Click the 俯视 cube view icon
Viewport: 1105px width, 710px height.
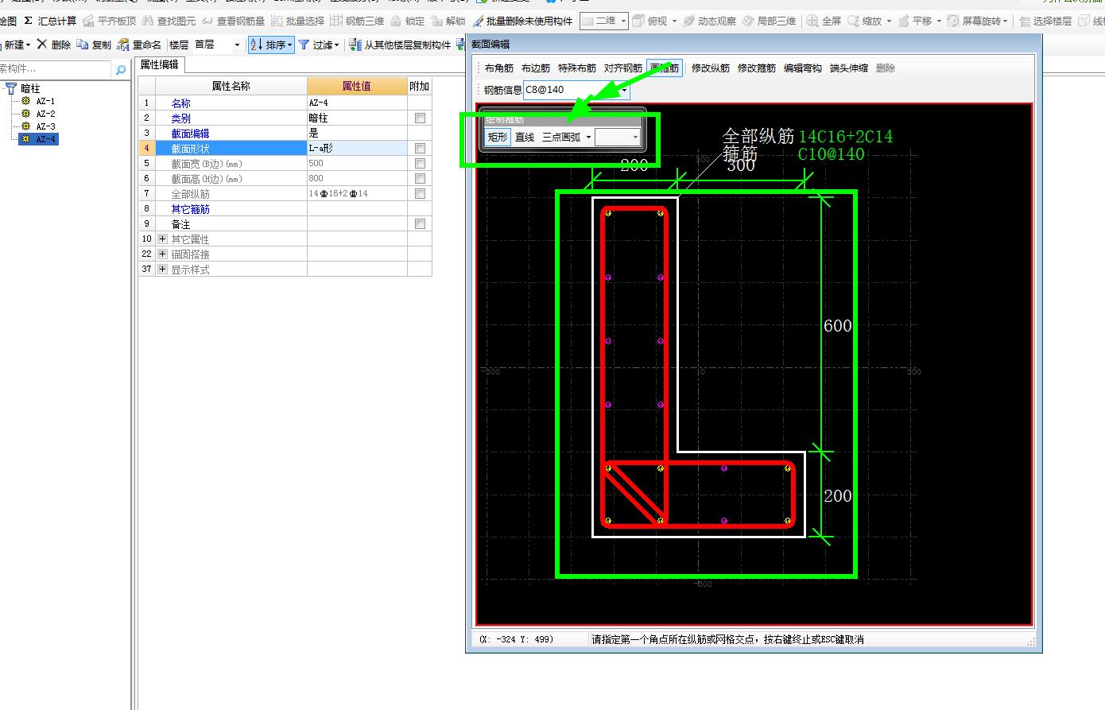(638, 21)
